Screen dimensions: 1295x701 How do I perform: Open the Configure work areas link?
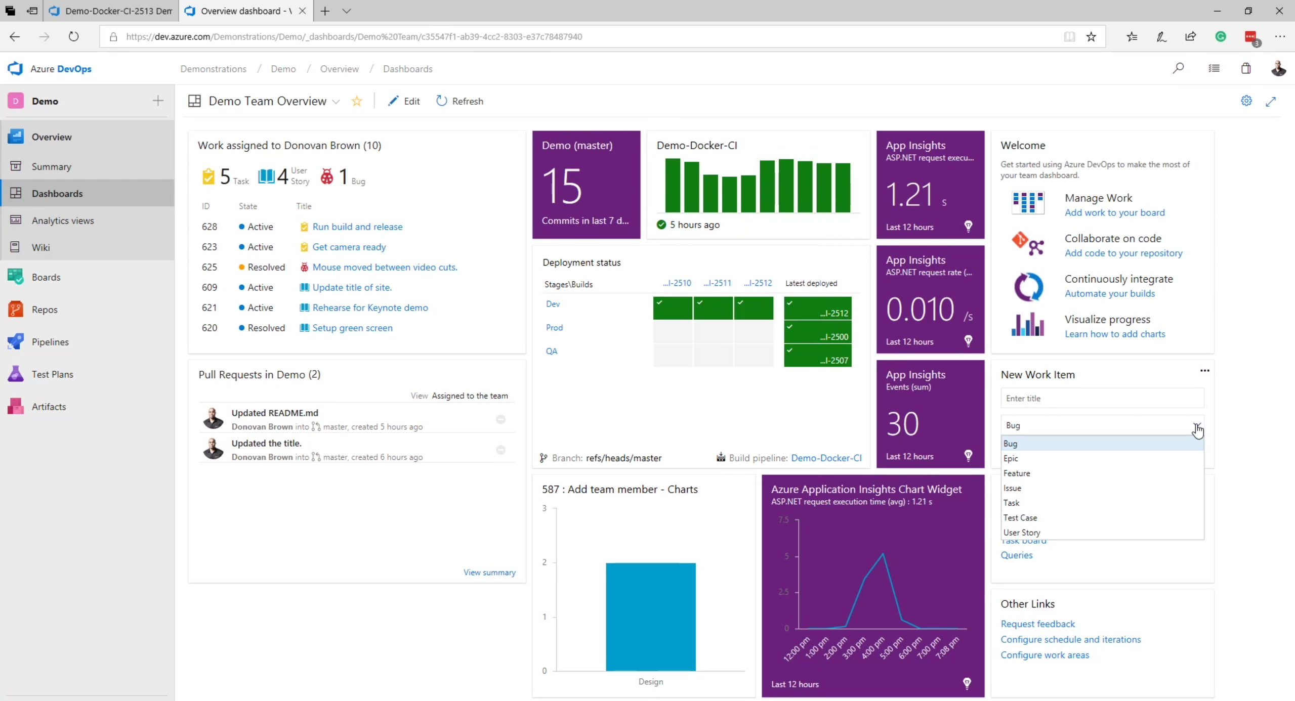click(1045, 654)
